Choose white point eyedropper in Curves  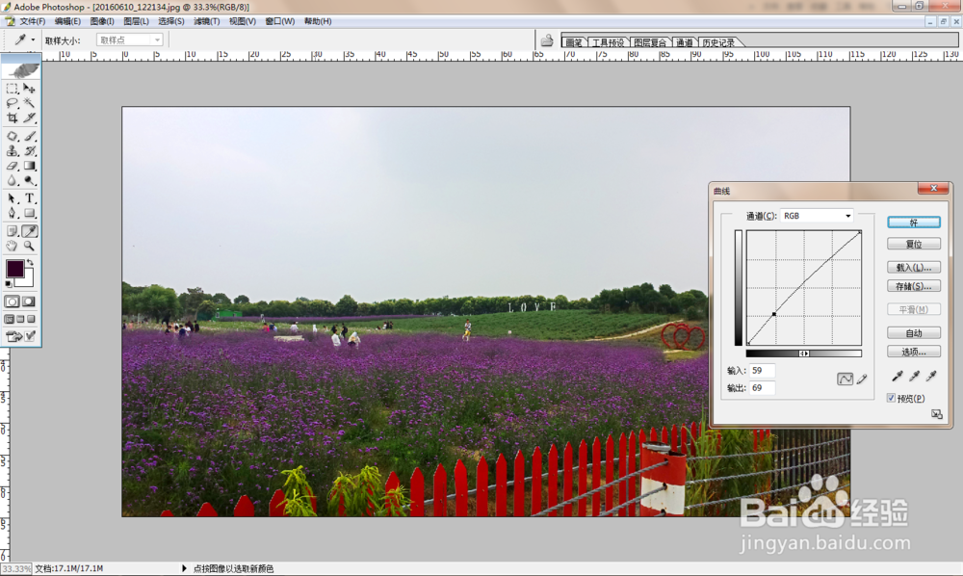point(931,376)
